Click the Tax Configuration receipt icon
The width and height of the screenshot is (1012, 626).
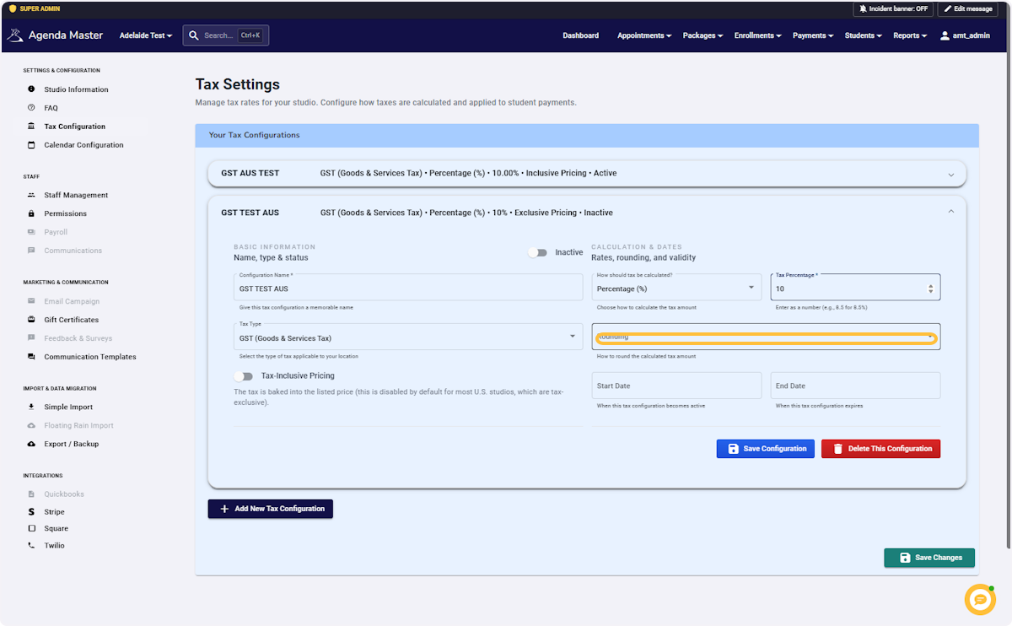31,127
